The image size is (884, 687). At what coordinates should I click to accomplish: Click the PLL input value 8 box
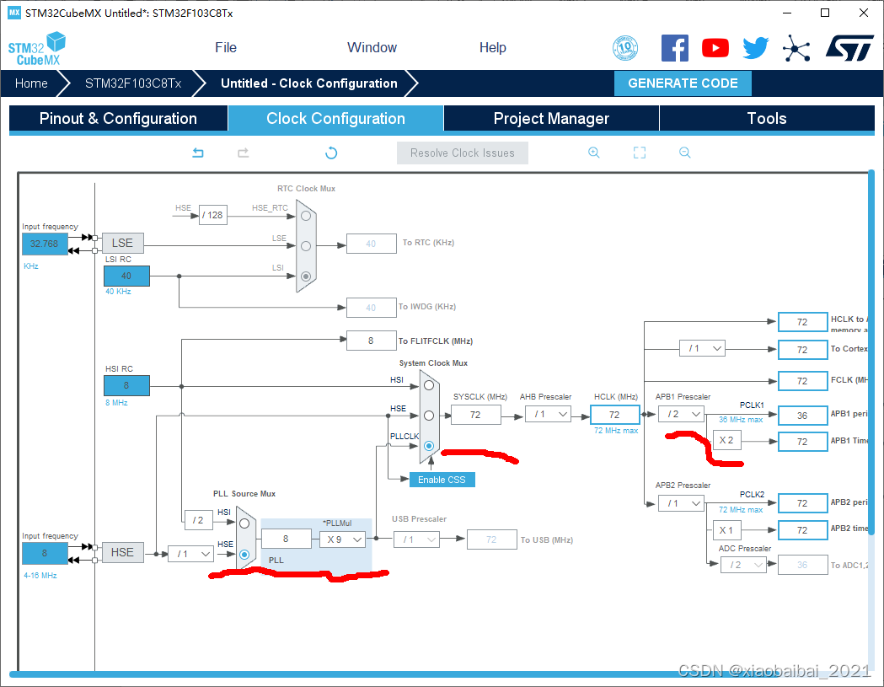point(286,539)
